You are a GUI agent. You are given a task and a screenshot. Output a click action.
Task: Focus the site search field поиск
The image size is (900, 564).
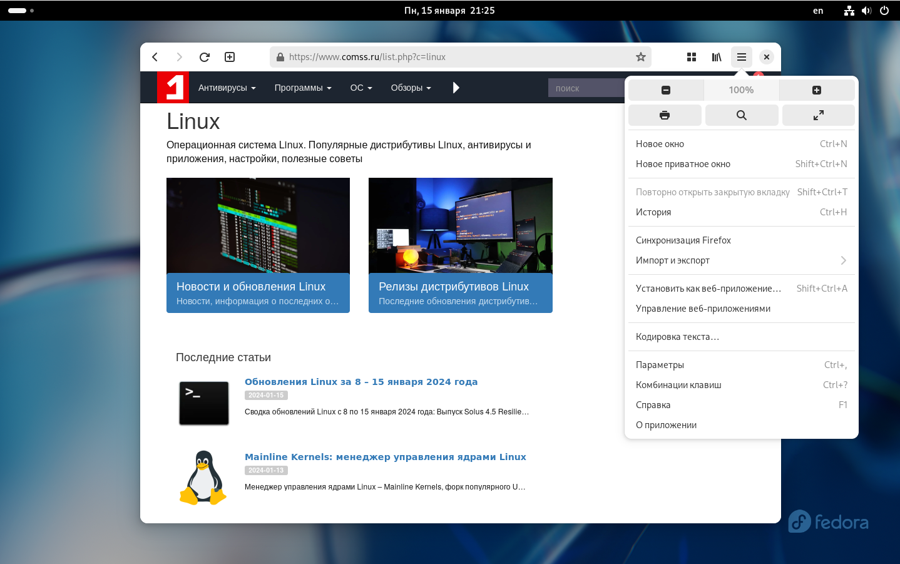point(586,88)
